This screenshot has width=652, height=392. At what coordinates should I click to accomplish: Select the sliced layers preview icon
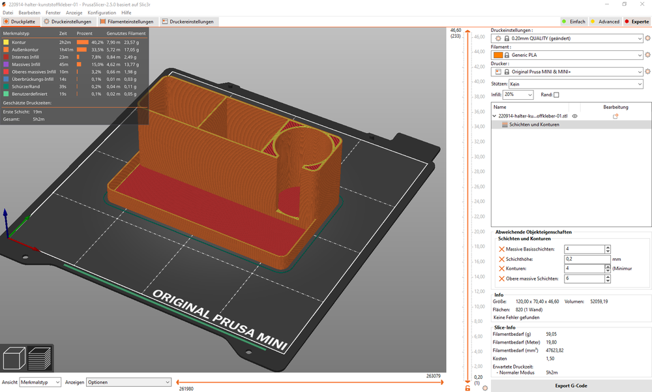pos(40,358)
